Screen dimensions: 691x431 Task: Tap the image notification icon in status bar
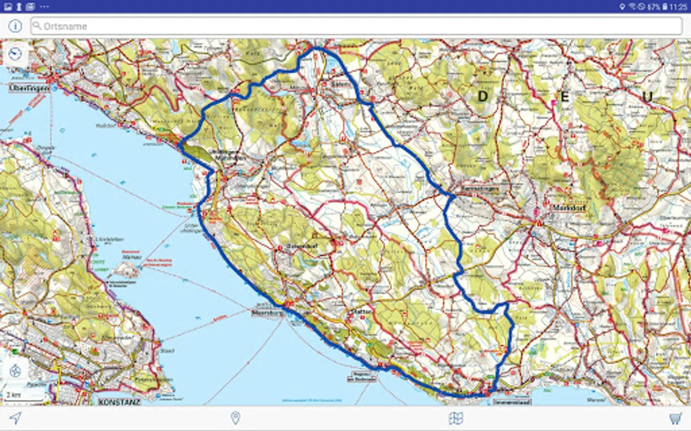tap(8, 6)
